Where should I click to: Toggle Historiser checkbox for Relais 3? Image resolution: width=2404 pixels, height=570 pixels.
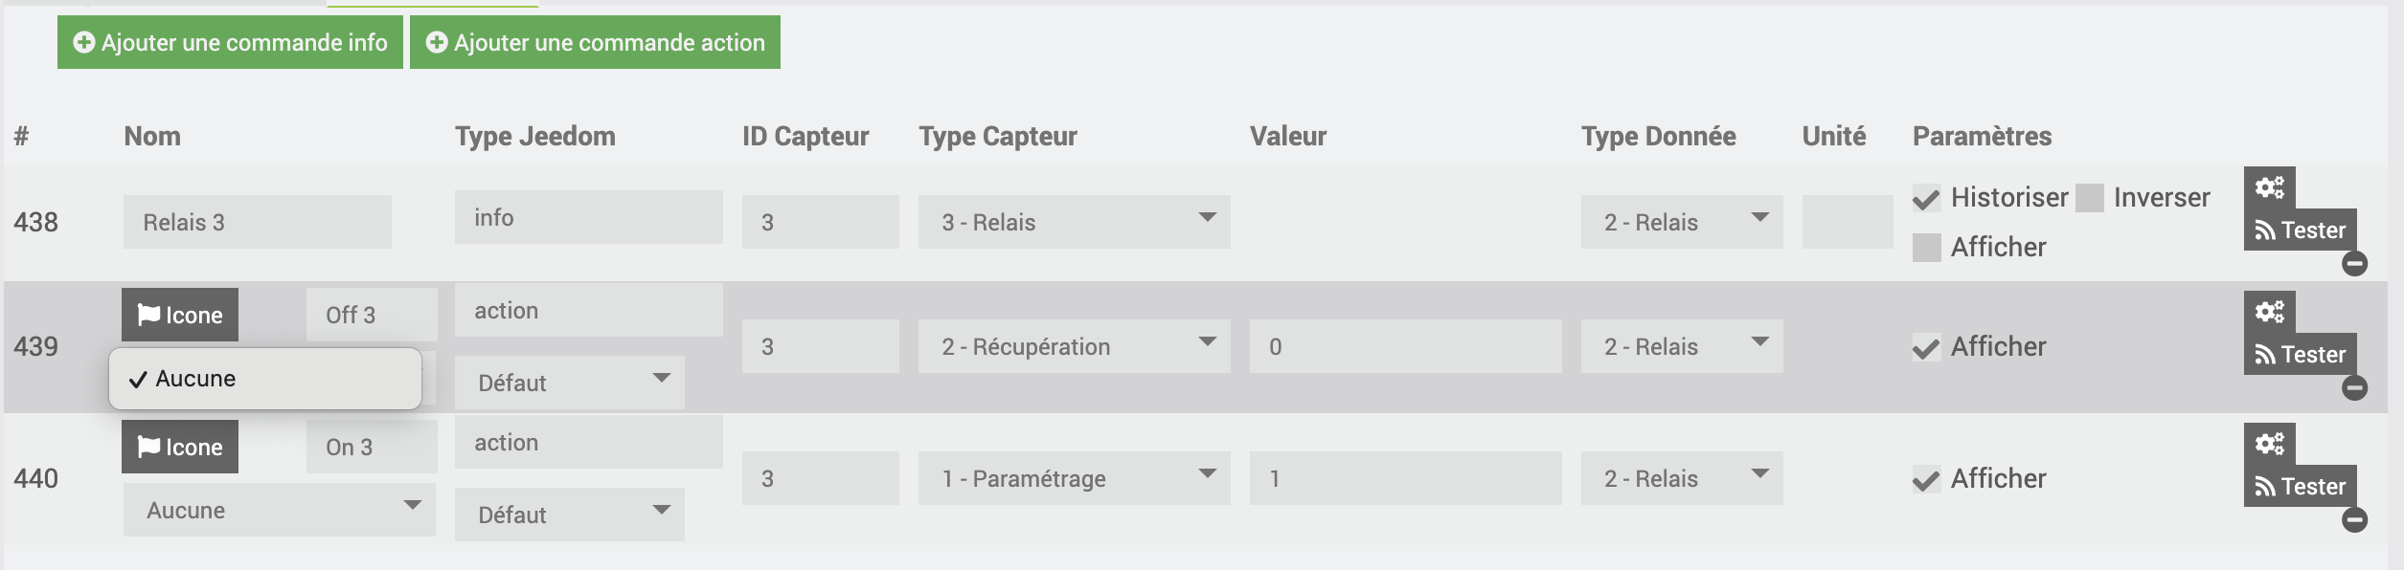(x=1926, y=198)
